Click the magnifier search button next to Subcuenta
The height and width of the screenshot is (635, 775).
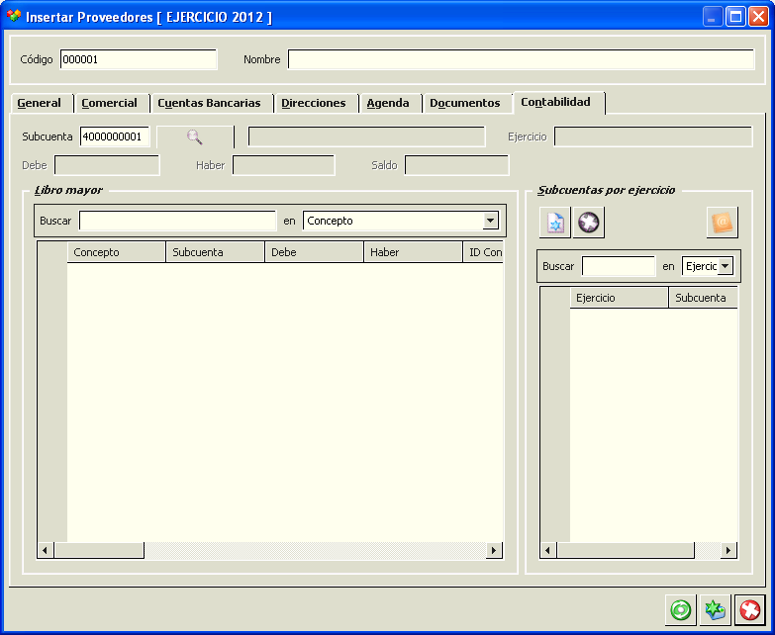point(195,136)
